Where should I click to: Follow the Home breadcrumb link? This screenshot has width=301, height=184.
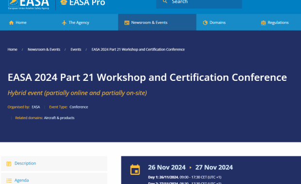[x=13, y=49]
